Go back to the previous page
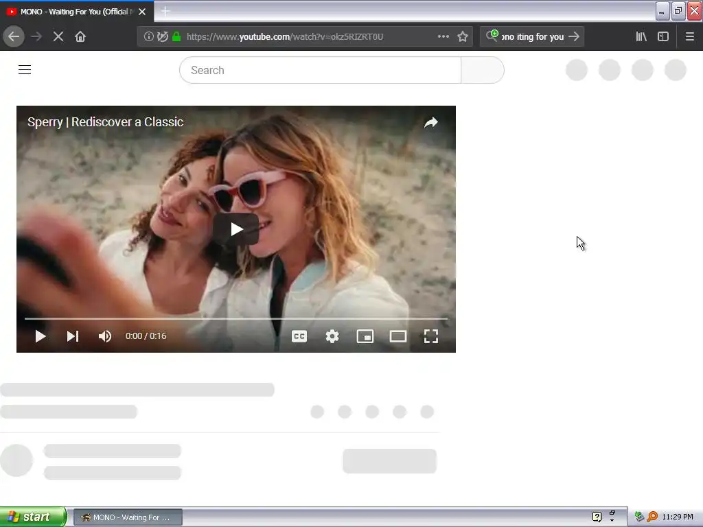Image resolution: width=703 pixels, height=527 pixels. click(x=14, y=36)
